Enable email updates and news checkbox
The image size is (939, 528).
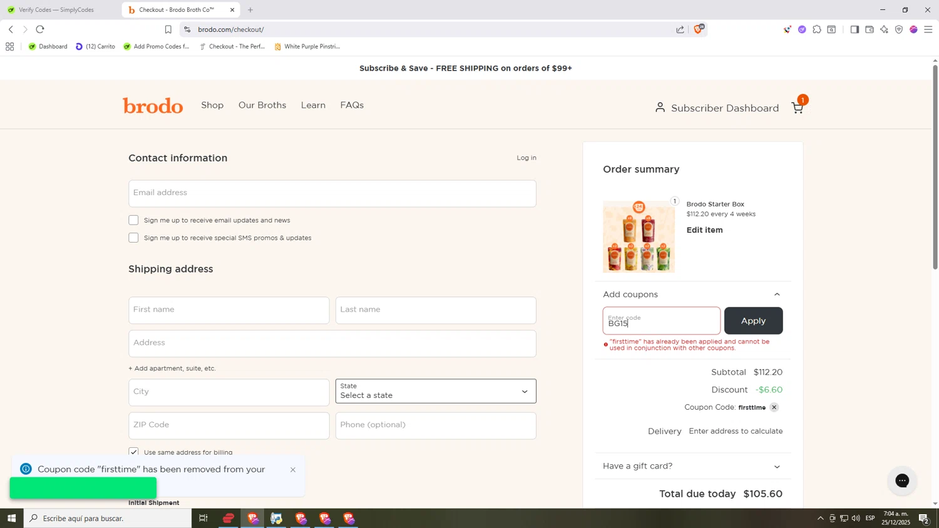[133, 220]
